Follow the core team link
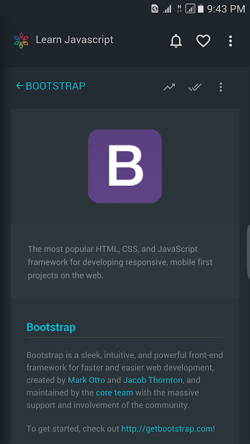Screen dimensions: 250x444 (x=114, y=393)
